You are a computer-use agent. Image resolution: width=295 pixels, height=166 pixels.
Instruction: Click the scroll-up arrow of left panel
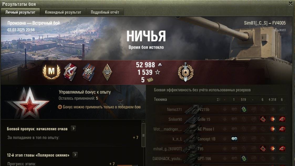tap(143, 122)
